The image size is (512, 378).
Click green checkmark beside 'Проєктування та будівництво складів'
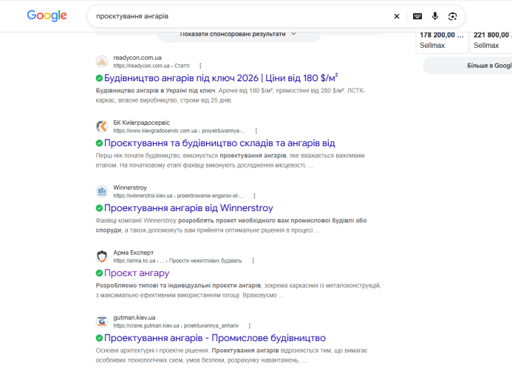click(99, 143)
